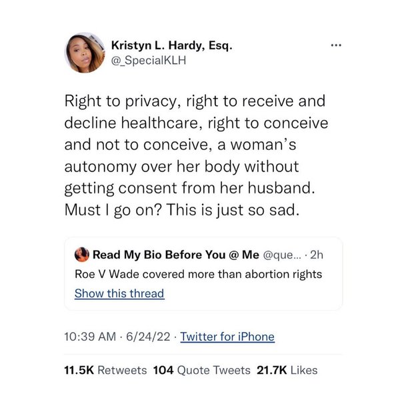Click the quoted tweet author's small avatar
Viewport: 400px width, 400px height.
click(82, 255)
